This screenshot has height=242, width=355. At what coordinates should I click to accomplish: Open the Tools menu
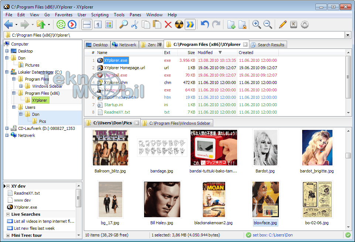point(119,15)
